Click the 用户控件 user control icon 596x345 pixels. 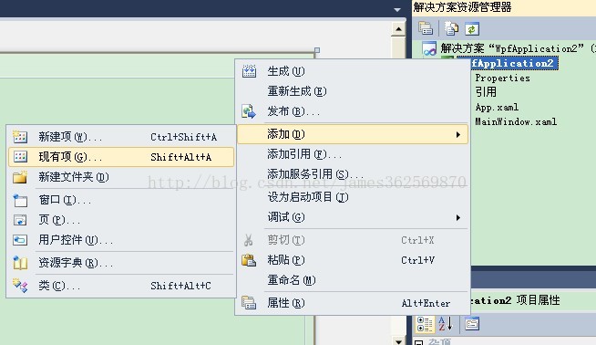20,240
